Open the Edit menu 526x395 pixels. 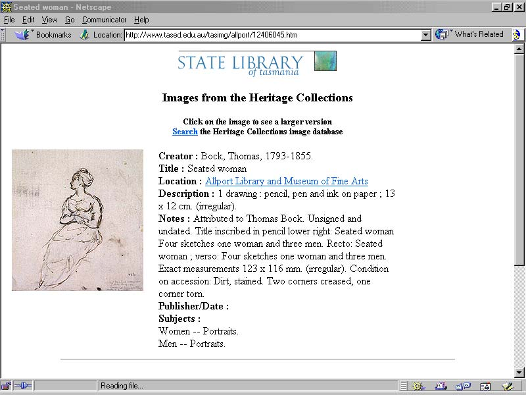[x=28, y=20]
